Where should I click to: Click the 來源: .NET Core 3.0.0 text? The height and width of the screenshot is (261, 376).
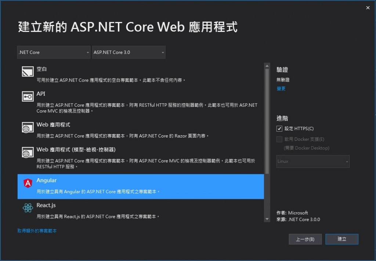298,219
